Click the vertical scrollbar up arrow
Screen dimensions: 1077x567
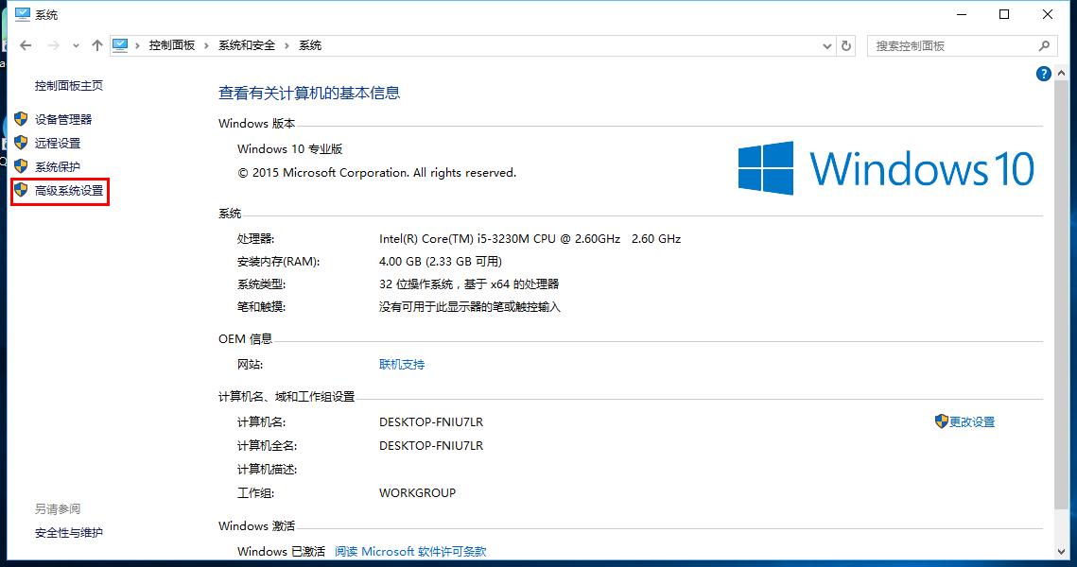point(1061,73)
